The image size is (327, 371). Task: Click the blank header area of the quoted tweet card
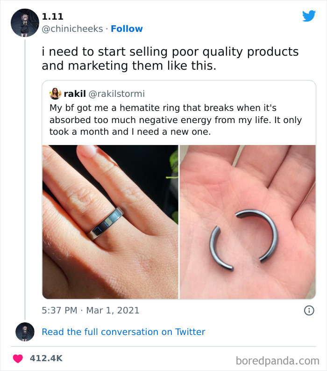(234, 94)
